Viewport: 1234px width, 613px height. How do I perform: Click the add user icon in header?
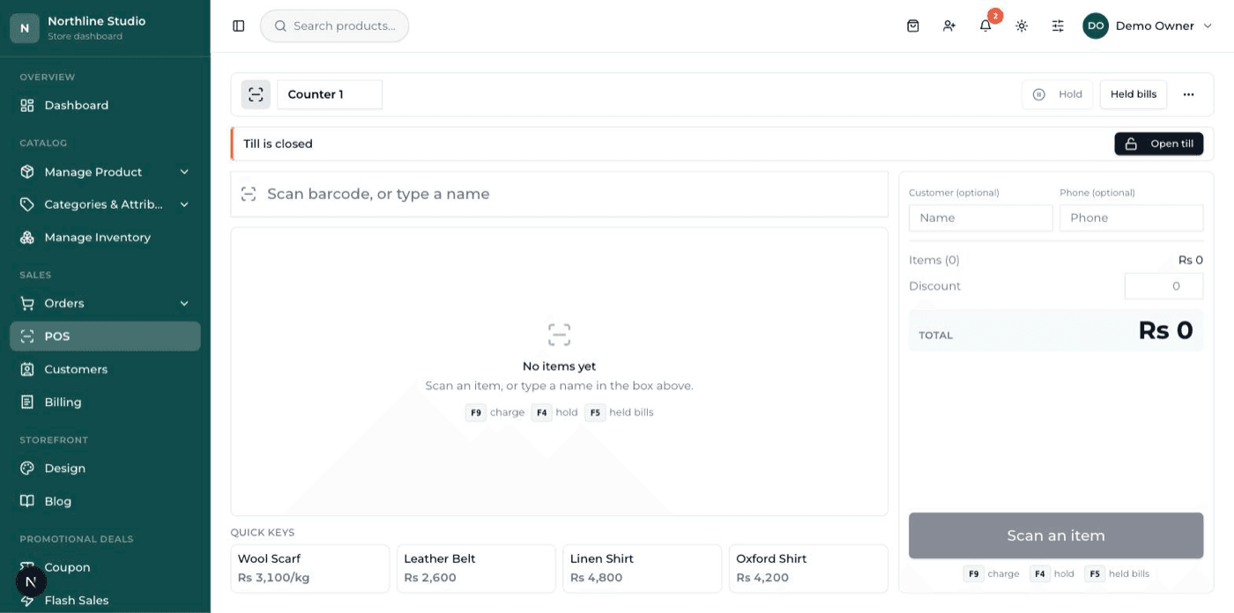949,26
